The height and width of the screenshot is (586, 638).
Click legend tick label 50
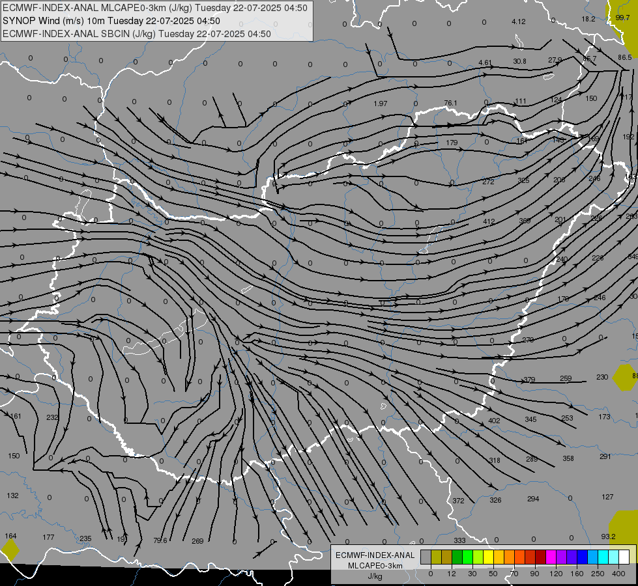[493, 574]
